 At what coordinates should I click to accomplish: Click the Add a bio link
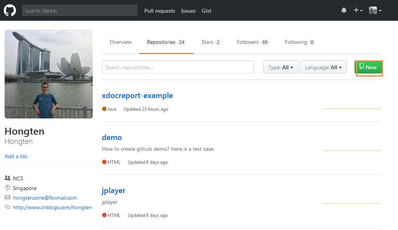pos(16,156)
